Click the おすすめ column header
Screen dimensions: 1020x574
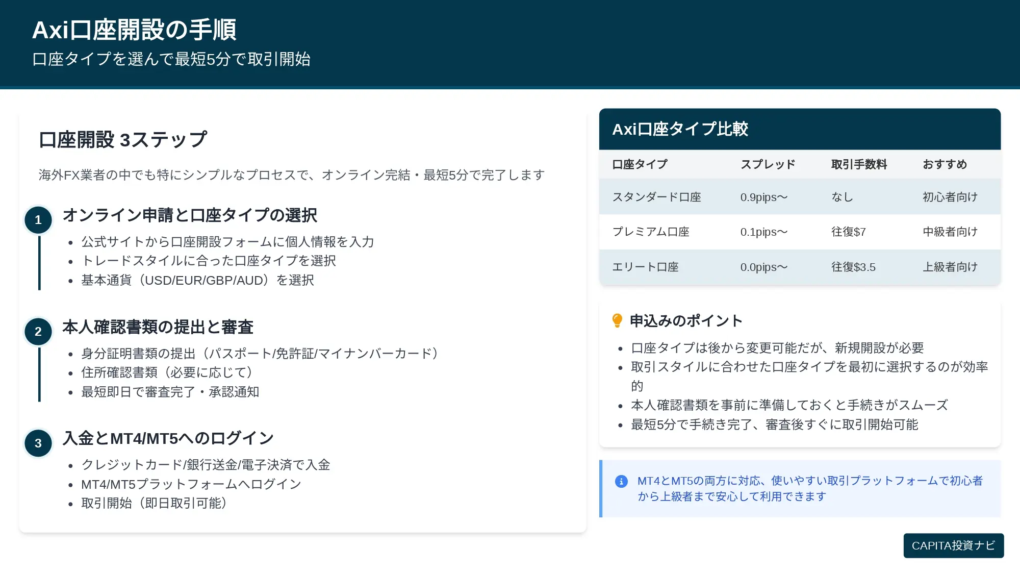click(945, 164)
